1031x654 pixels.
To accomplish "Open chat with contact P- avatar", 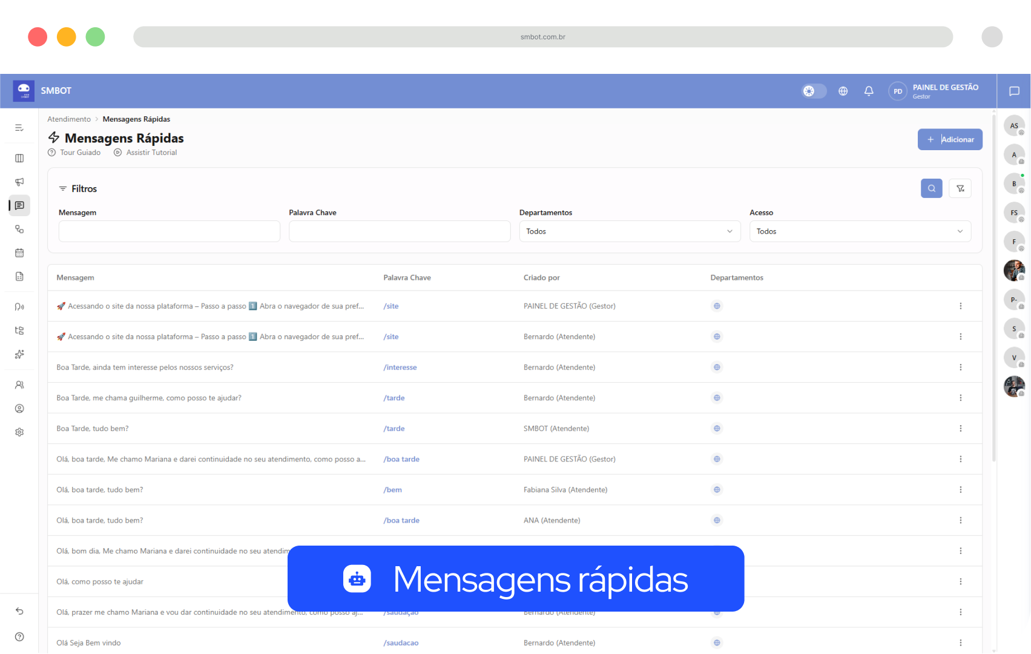I will 1014,300.
